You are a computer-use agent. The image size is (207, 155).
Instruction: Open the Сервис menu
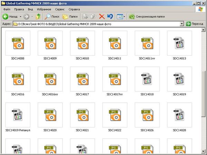coord(60,9)
